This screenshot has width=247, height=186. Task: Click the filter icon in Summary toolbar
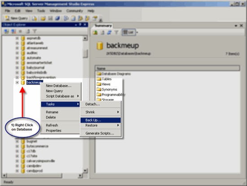pyautogui.click(x=116, y=33)
